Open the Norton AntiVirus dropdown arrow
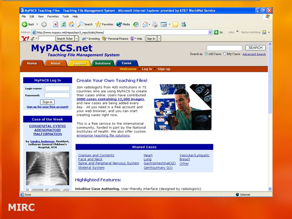292x219 pixels. pyautogui.click(x=269, y=32)
